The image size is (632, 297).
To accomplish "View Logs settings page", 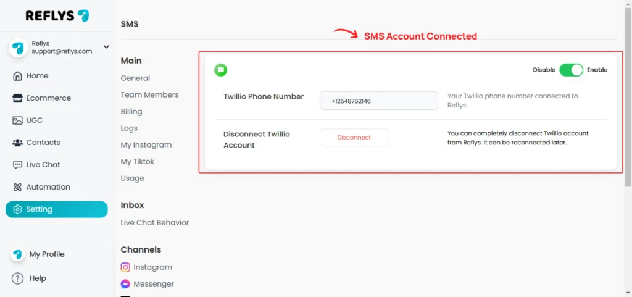I will click(x=129, y=128).
